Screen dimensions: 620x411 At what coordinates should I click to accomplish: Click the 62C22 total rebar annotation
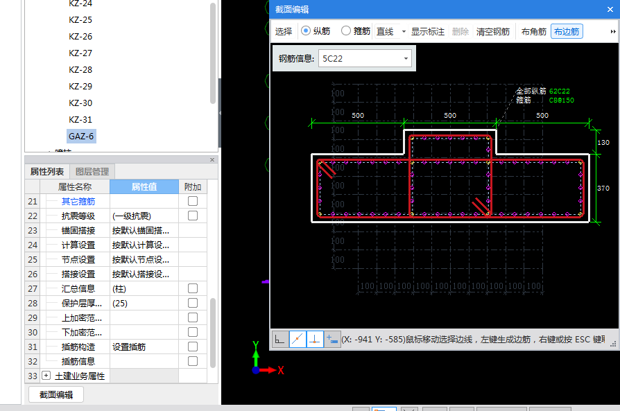[x=559, y=91]
